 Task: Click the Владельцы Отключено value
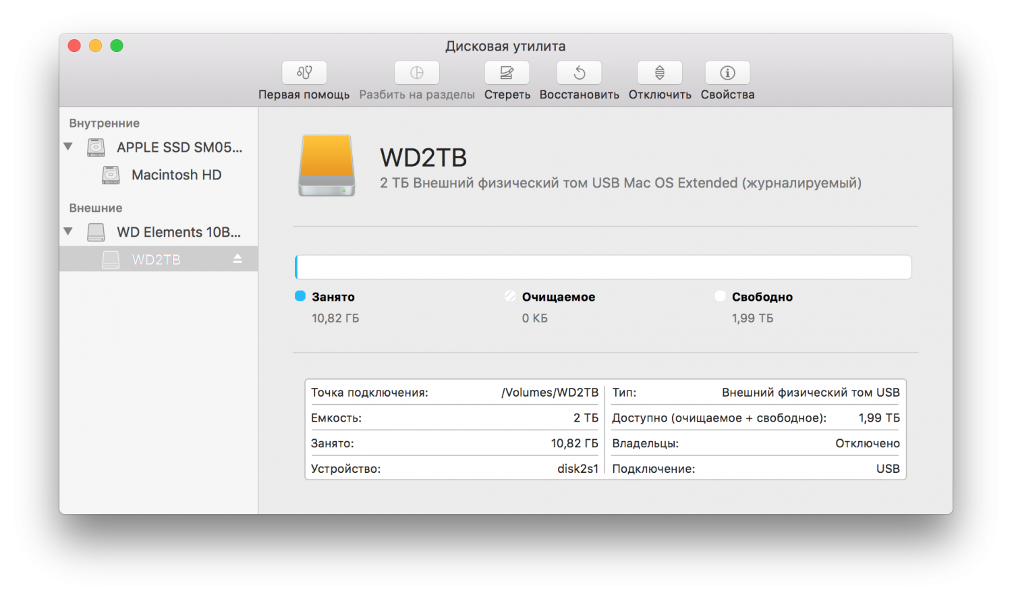(x=868, y=443)
